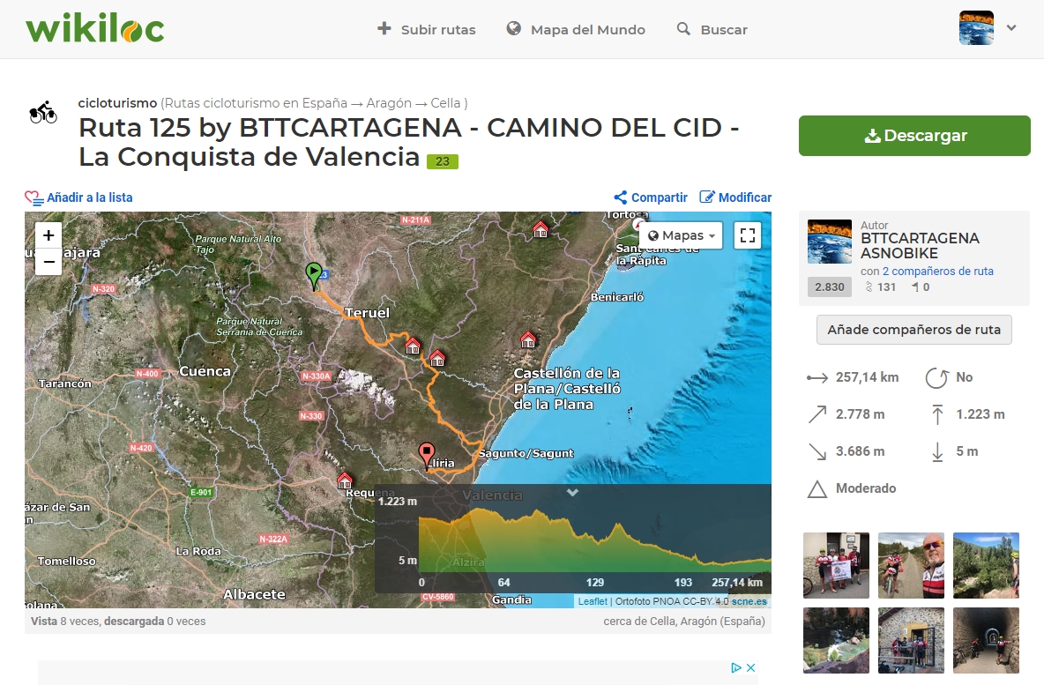Click the elevation loss arrow icon
This screenshot has width=1044, height=685.
click(x=817, y=451)
